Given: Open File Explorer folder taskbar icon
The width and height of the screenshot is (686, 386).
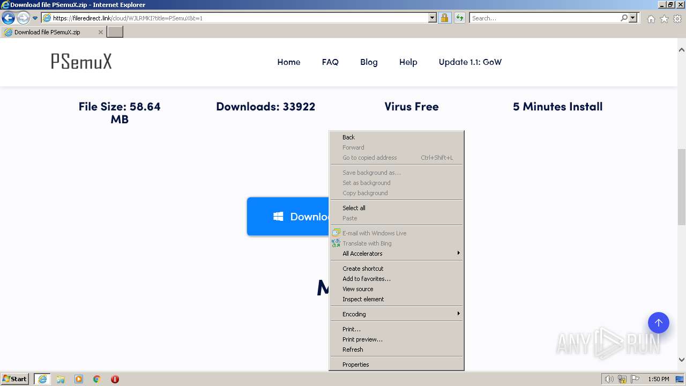Looking at the screenshot, I should click(61, 379).
